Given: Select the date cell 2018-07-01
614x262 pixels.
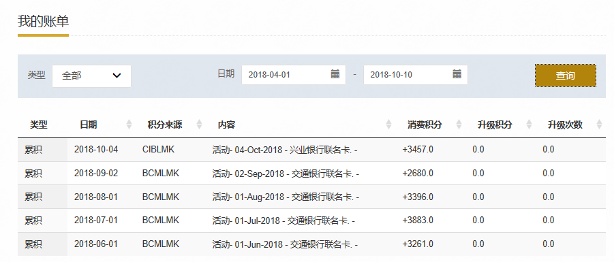Looking at the screenshot, I should pyautogui.click(x=96, y=220).
